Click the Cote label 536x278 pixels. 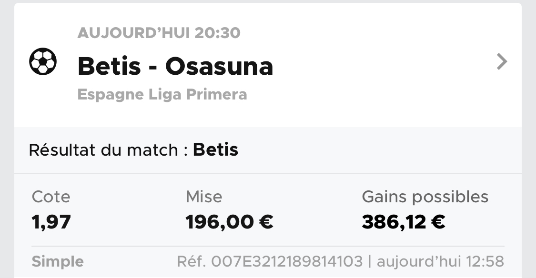click(x=51, y=197)
